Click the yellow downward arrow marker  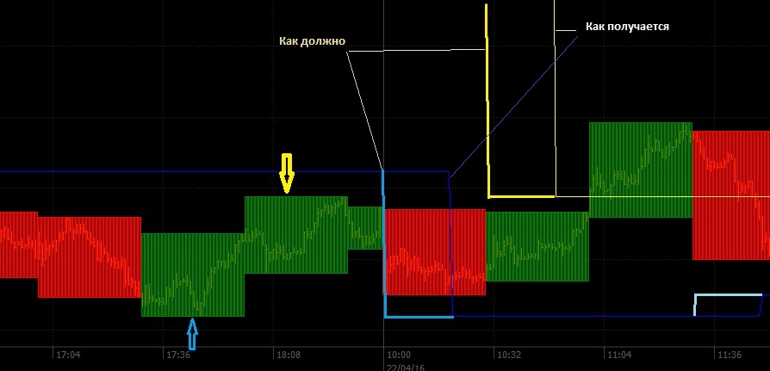[x=287, y=173]
